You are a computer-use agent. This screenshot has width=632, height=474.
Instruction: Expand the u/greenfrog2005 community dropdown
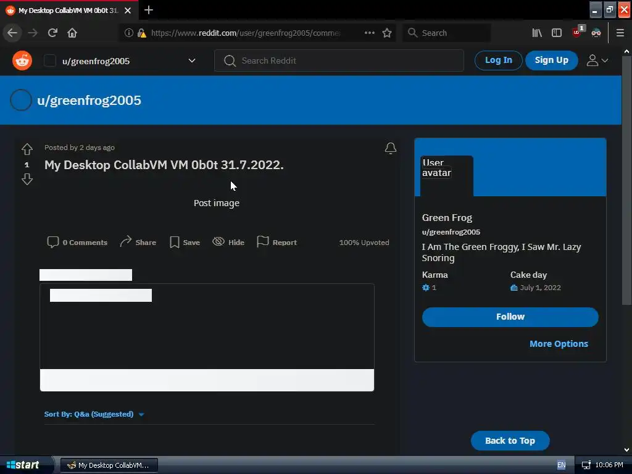[x=192, y=60]
